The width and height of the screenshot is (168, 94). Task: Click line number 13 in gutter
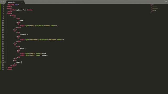[3, 26]
